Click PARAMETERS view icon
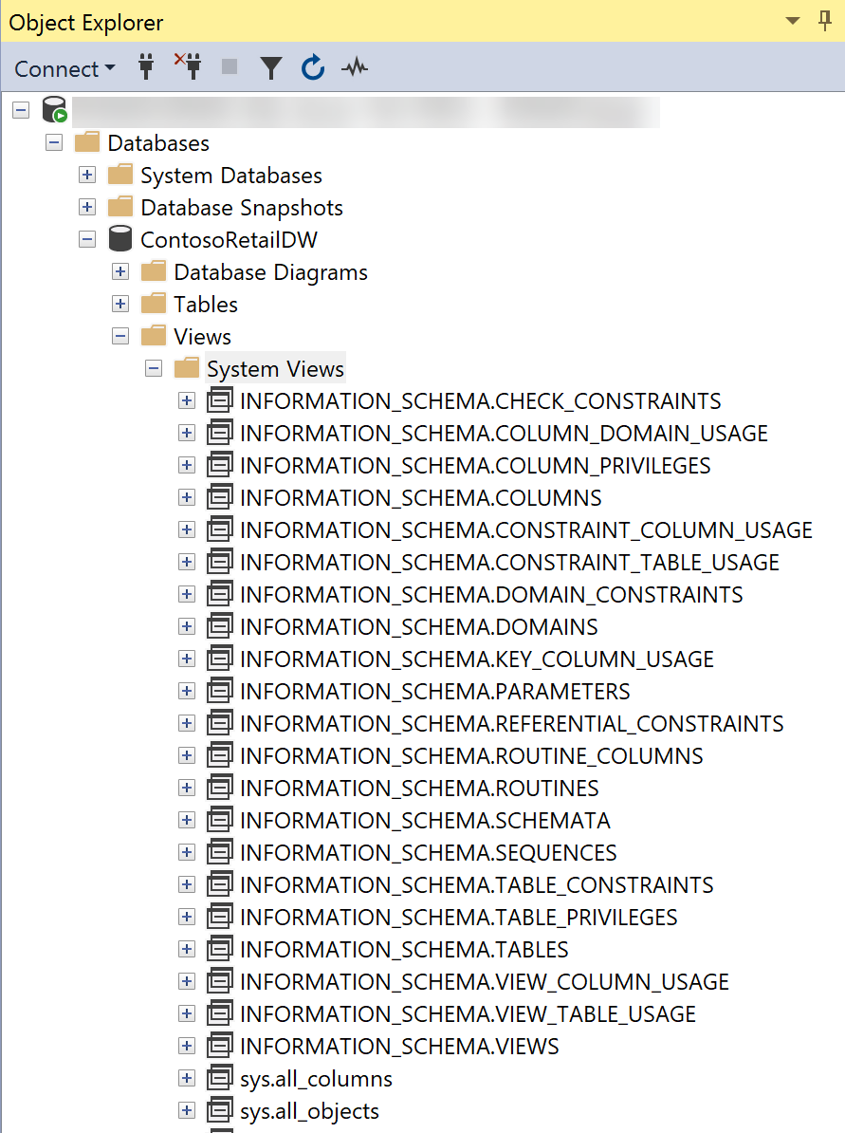845x1133 pixels. (220, 690)
